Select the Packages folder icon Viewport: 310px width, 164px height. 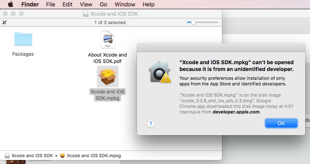[23, 39]
